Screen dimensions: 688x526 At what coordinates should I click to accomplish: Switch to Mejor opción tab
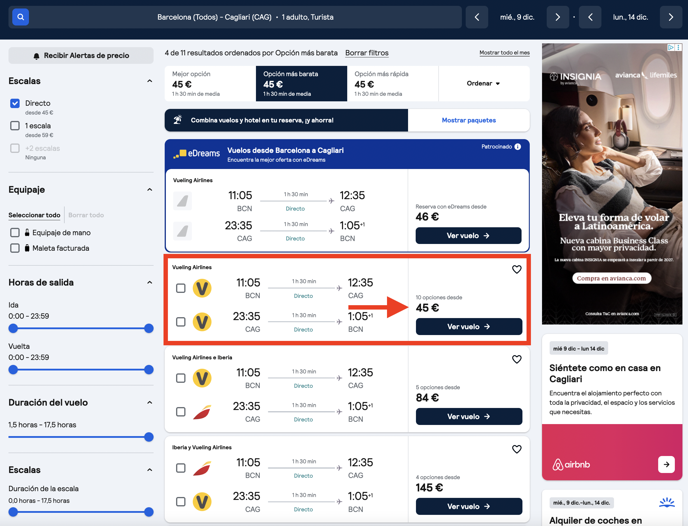tap(210, 83)
